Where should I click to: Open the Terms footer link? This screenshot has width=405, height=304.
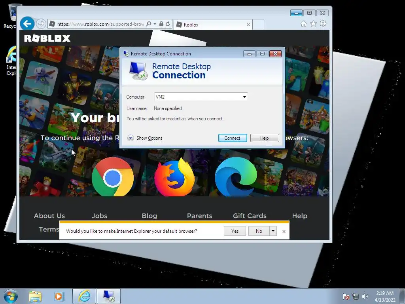[49, 229]
